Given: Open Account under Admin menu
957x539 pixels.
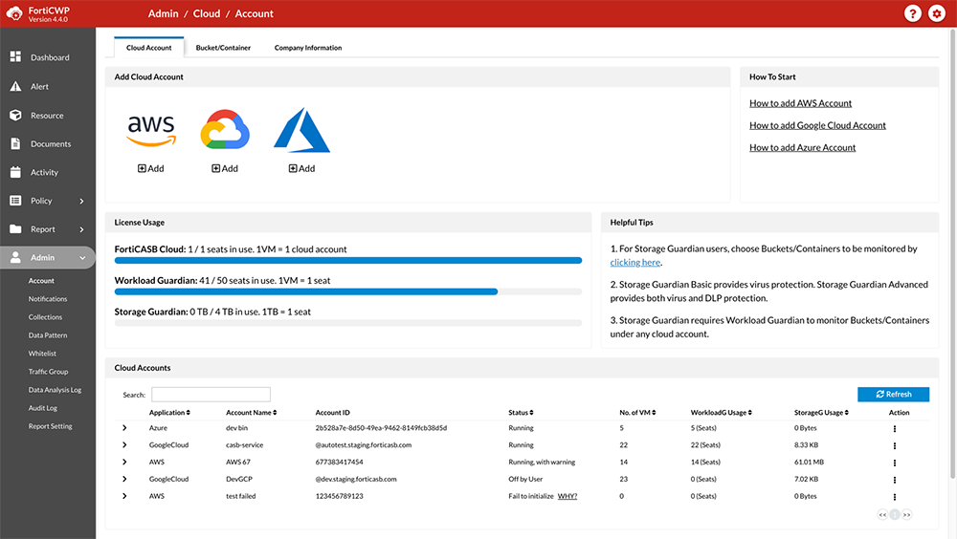Looking at the screenshot, I should click(41, 281).
